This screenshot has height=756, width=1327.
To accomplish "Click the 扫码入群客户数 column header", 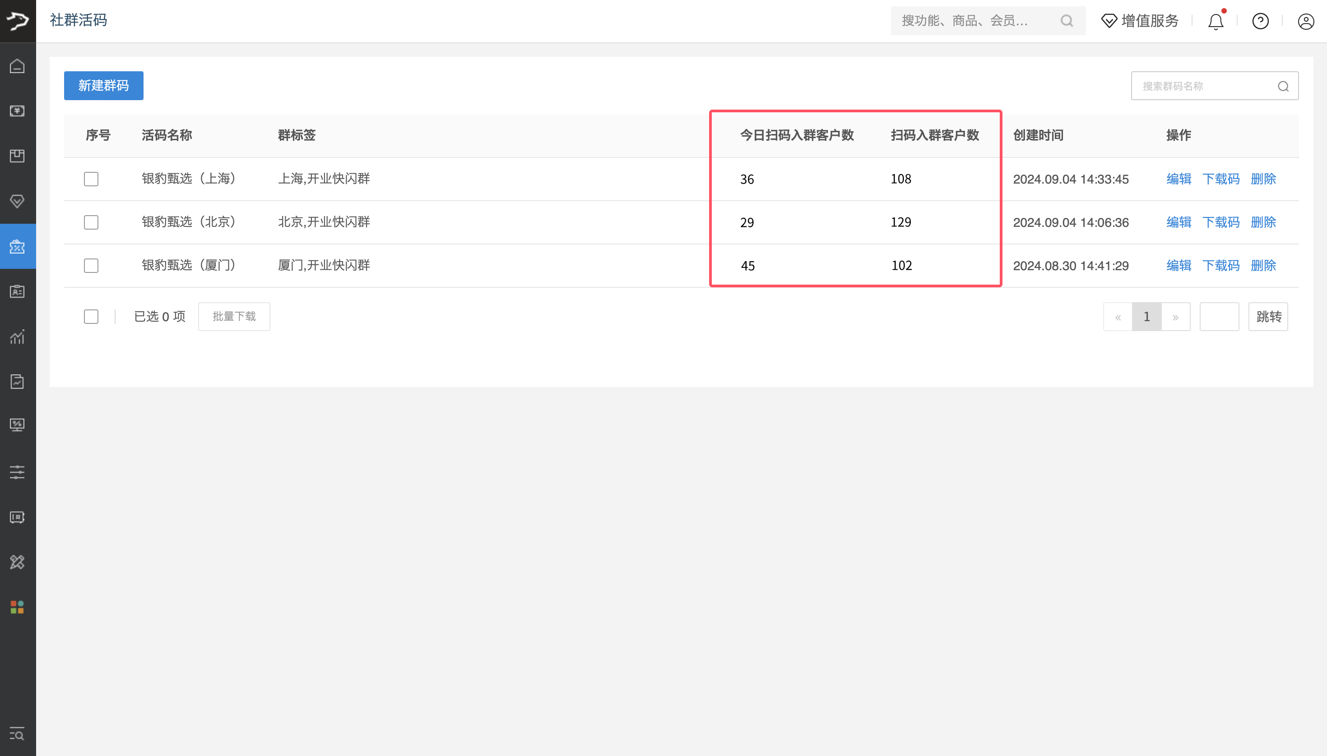I will [935, 135].
